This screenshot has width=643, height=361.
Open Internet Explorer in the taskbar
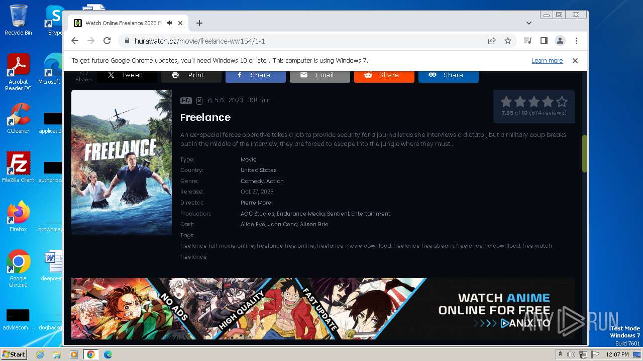[40, 354]
